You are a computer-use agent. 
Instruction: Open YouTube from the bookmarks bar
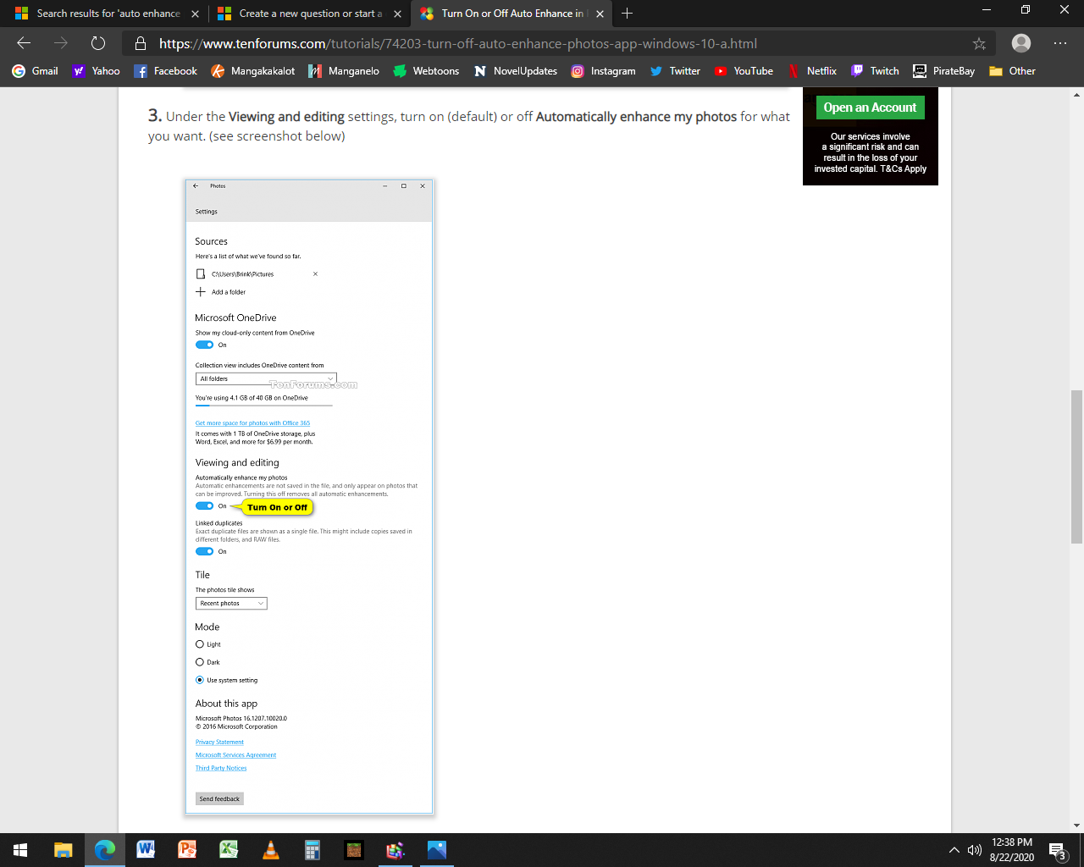coord(744,71)
